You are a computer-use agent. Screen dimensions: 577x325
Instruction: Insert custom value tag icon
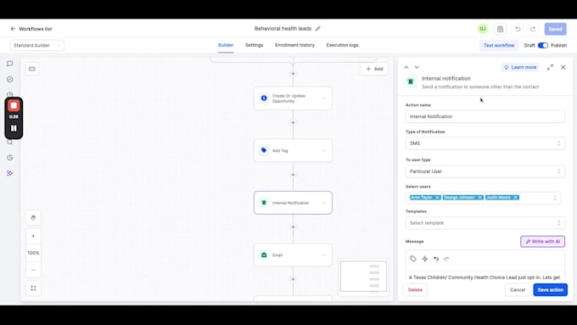pyautogui.click(x=413, y=259)
